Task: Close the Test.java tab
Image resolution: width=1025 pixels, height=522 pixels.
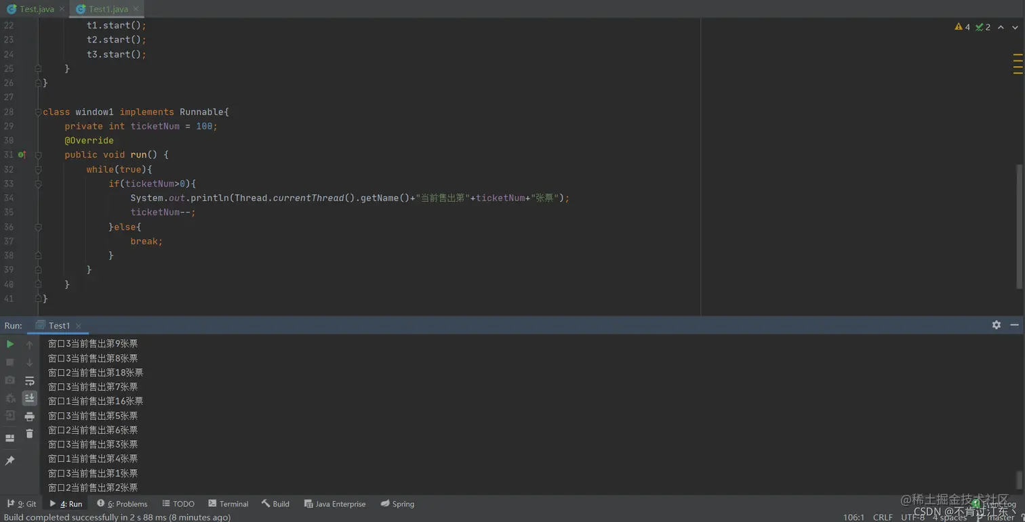Action: [x=62, y=9]
